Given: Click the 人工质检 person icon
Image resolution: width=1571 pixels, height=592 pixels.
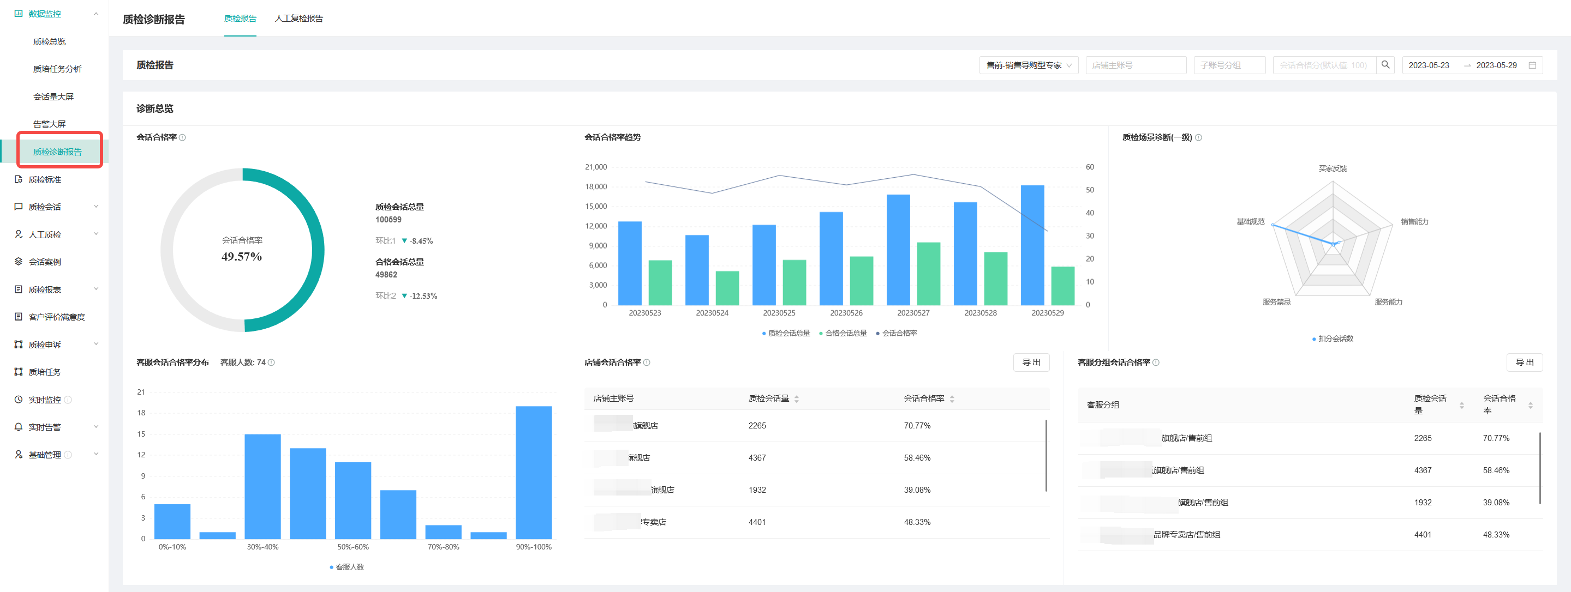Looking at the screenshot, I should click(19, 234).
